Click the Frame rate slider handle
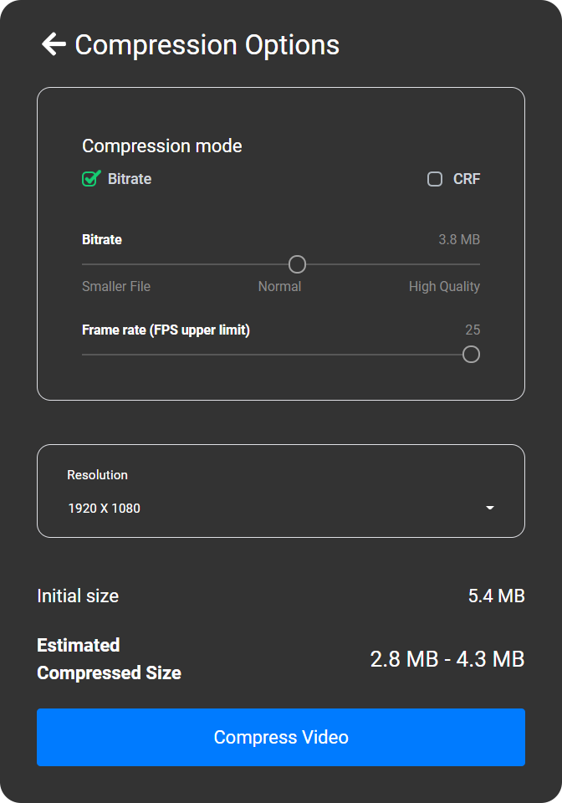Viewport: 562px width, 803px height. (x=471, y=355)
